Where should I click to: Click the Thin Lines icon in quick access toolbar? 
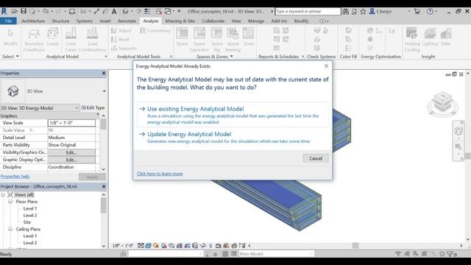[147, 12]
